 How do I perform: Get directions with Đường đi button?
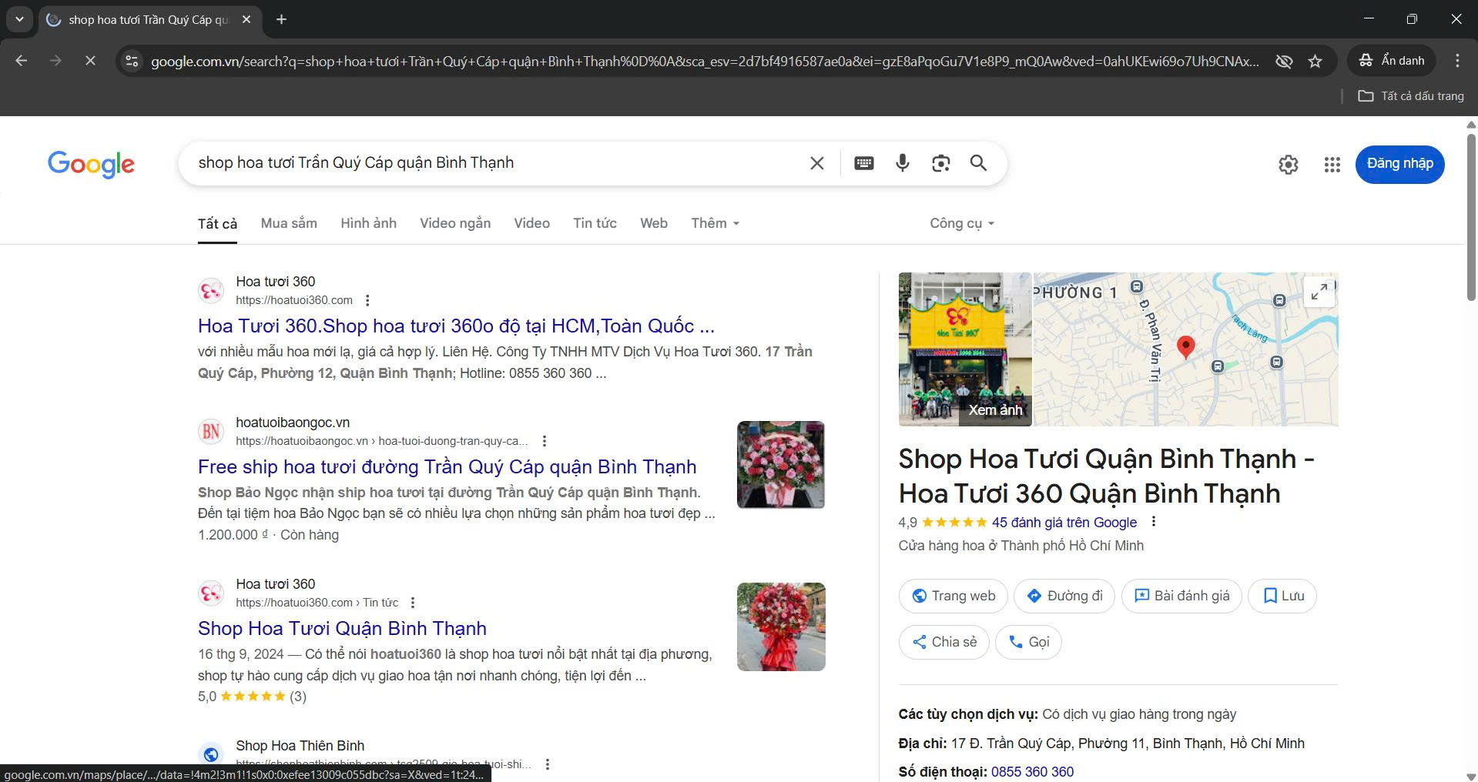(x=1064, y=596)
